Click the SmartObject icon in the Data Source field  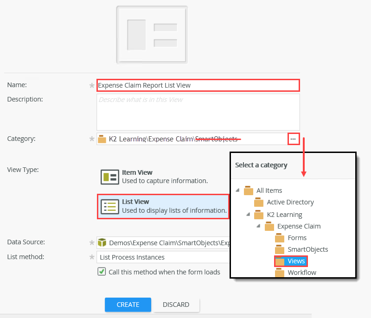click(x=102, y=242)
